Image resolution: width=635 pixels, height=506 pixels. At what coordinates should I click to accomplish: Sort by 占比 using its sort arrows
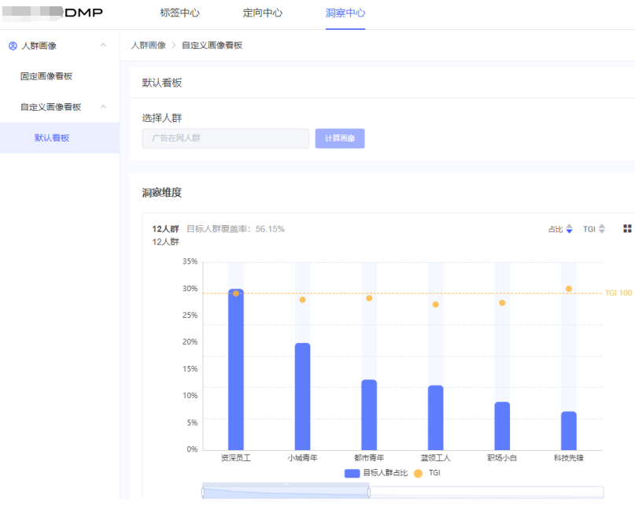point(569,229)
